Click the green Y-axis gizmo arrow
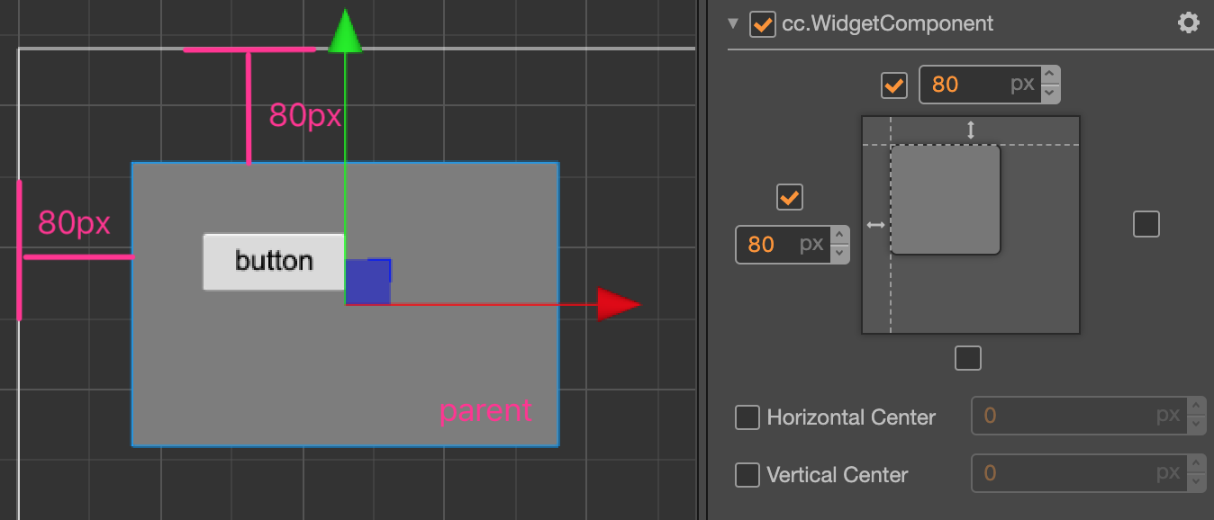1214x520 pixels. tap(345, 31)
